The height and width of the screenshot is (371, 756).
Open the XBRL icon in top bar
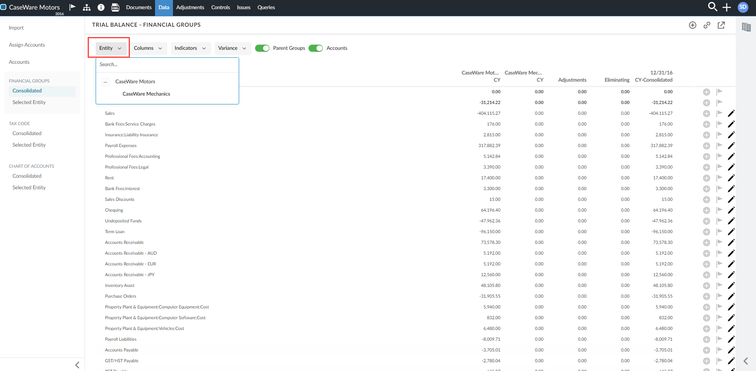115,7
